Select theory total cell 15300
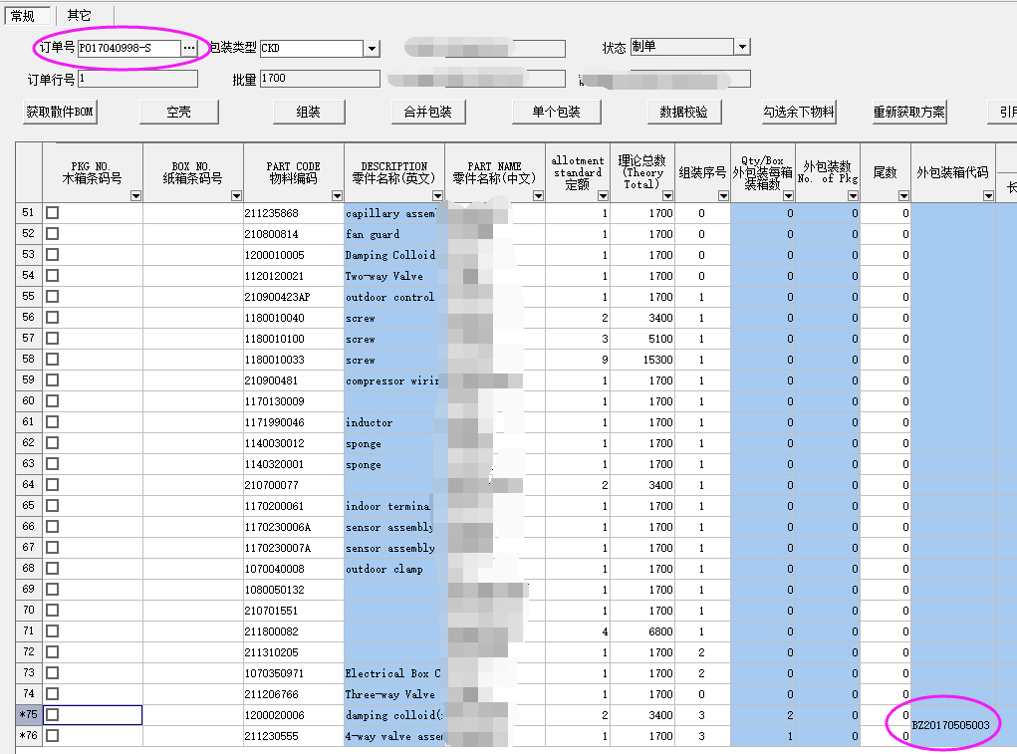 [642, 360]
